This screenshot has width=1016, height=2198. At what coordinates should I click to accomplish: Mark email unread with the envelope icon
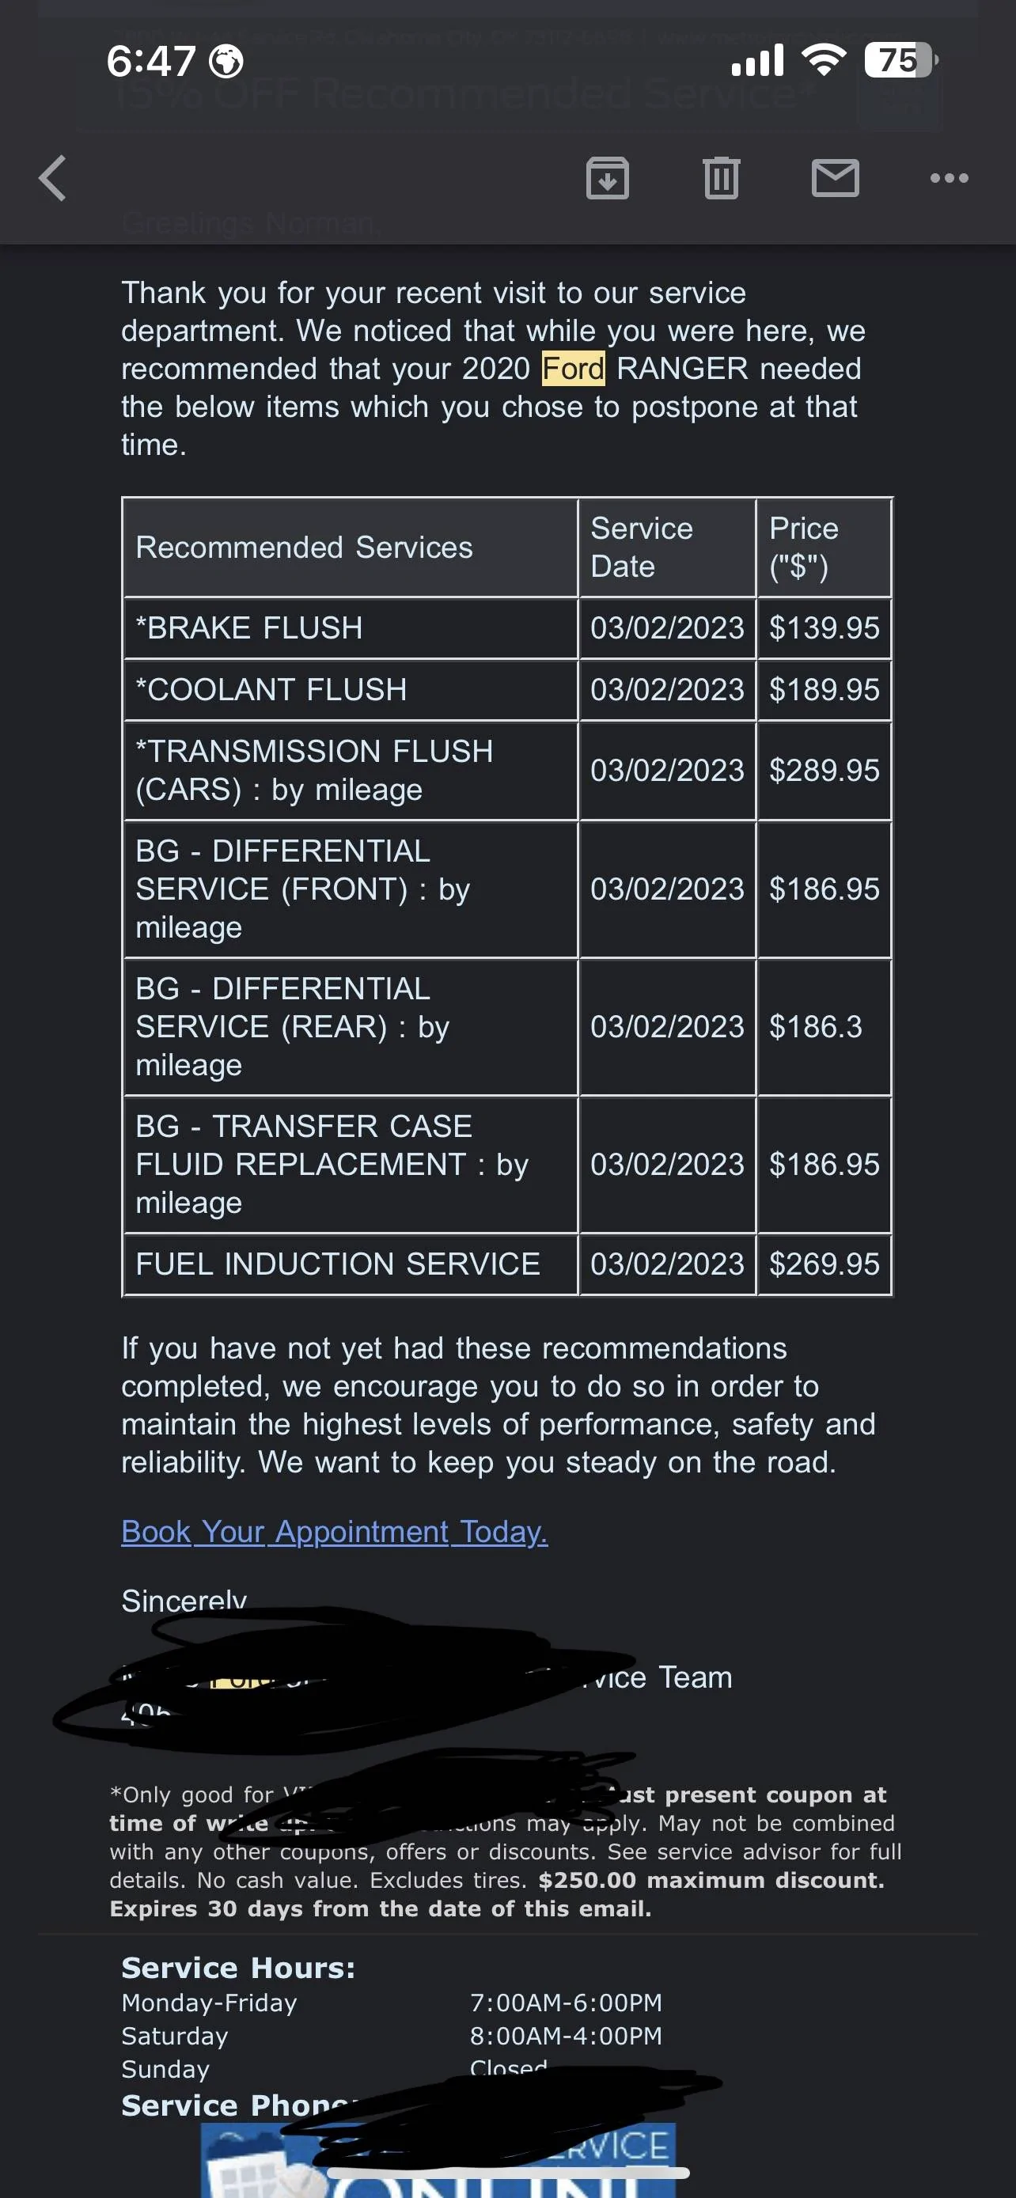[x=835, y=178]
